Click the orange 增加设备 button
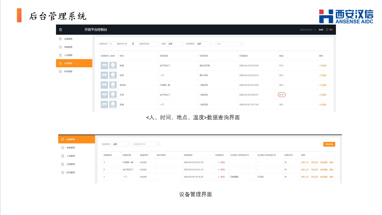382x215 pixels. pyautogui.click(x=329, y=144)
